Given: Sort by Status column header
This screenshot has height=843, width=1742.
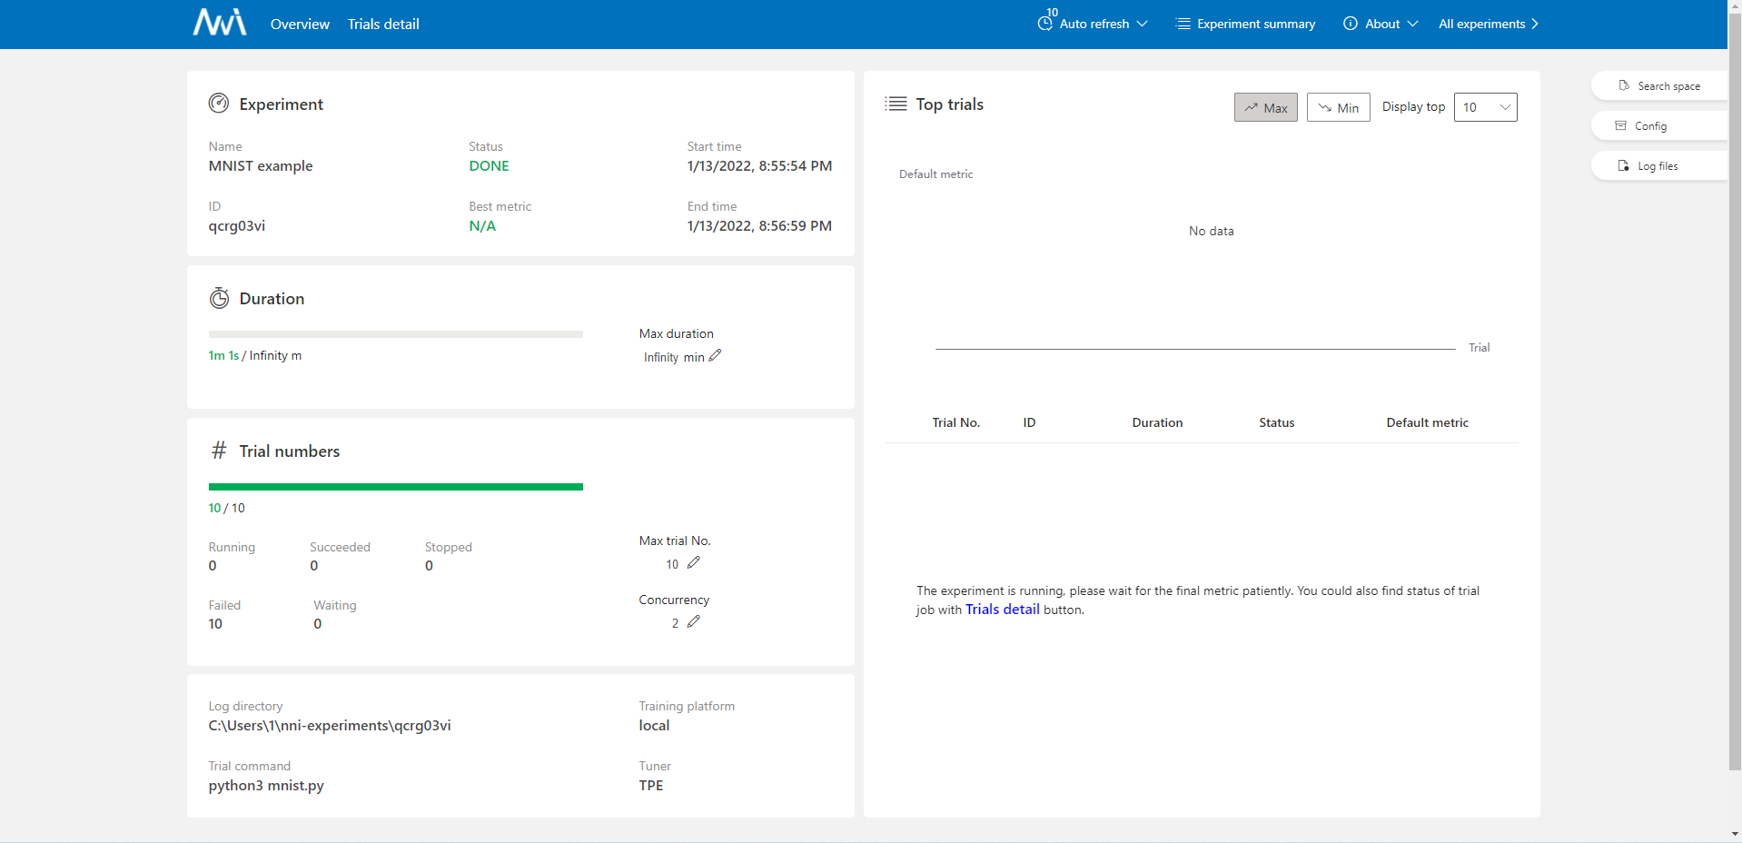Looking at the screenshot, I should [x=1277, y=422].
